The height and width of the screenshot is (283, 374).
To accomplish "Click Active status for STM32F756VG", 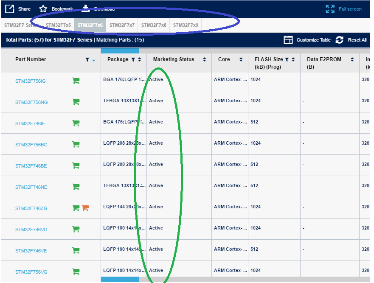I will click(156, 270).
